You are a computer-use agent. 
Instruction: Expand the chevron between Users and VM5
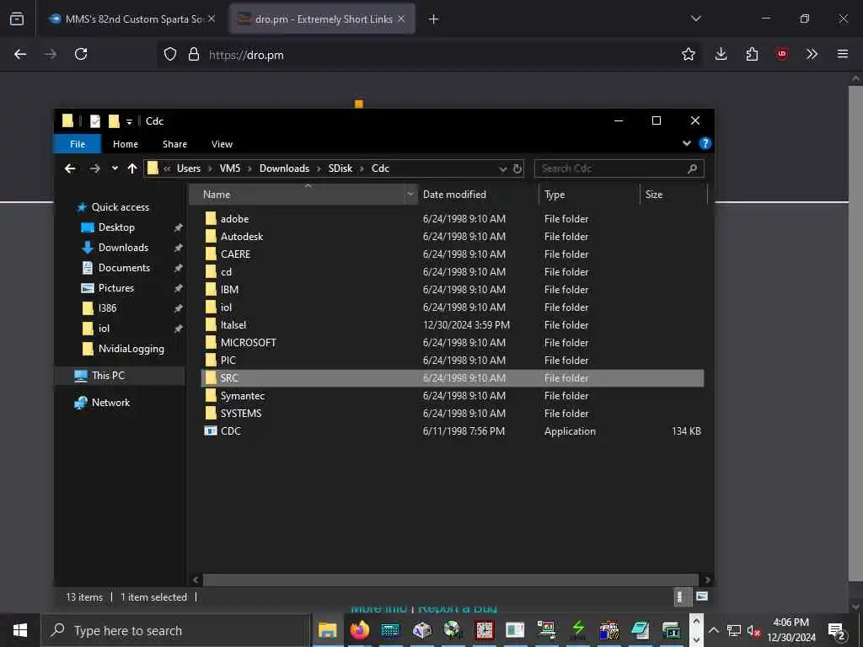pyautogui.click(x=210, y=168)
